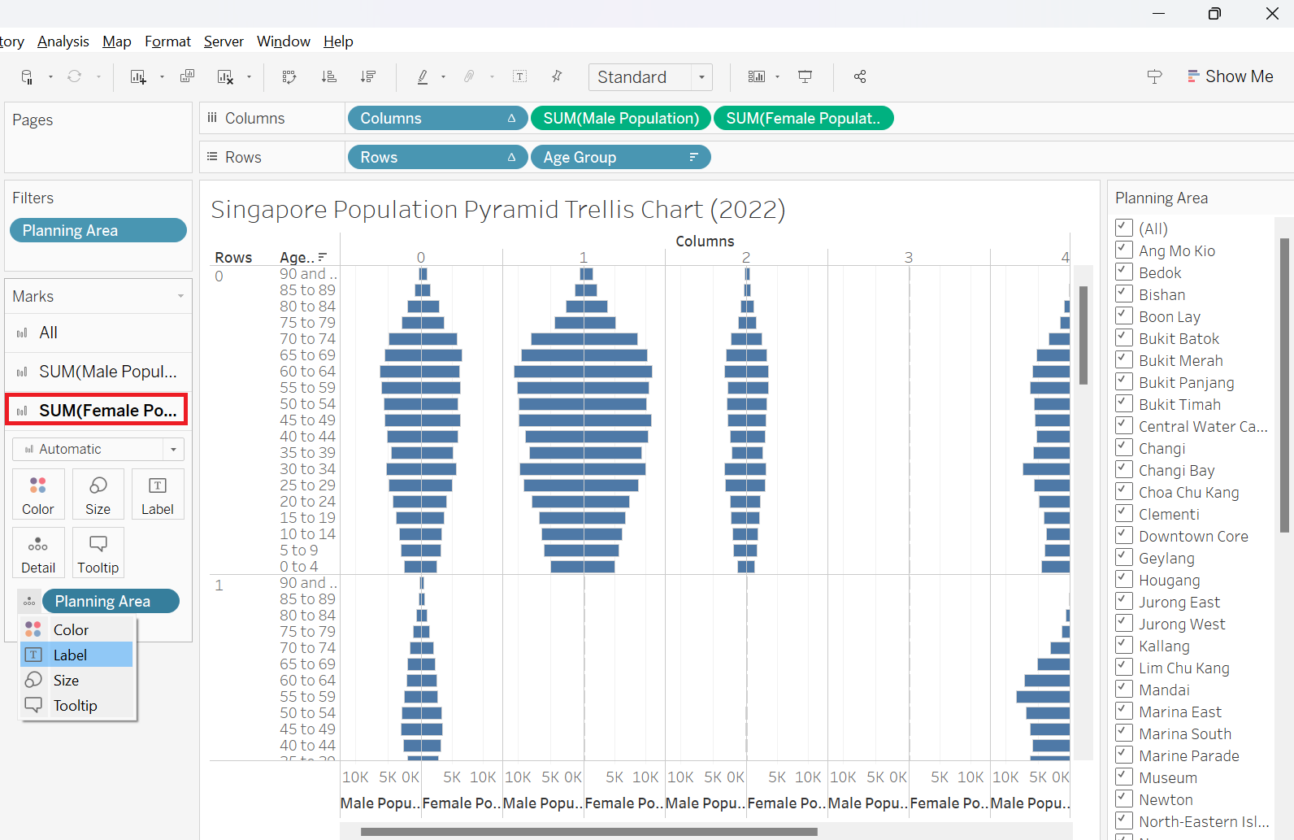Click the Share workbook icon
The height and width of the screenshot is (840, 1294).
pyautogui.click(x=860, y=76)
